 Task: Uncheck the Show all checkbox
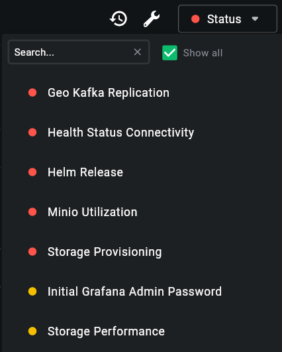pos(169,53)
